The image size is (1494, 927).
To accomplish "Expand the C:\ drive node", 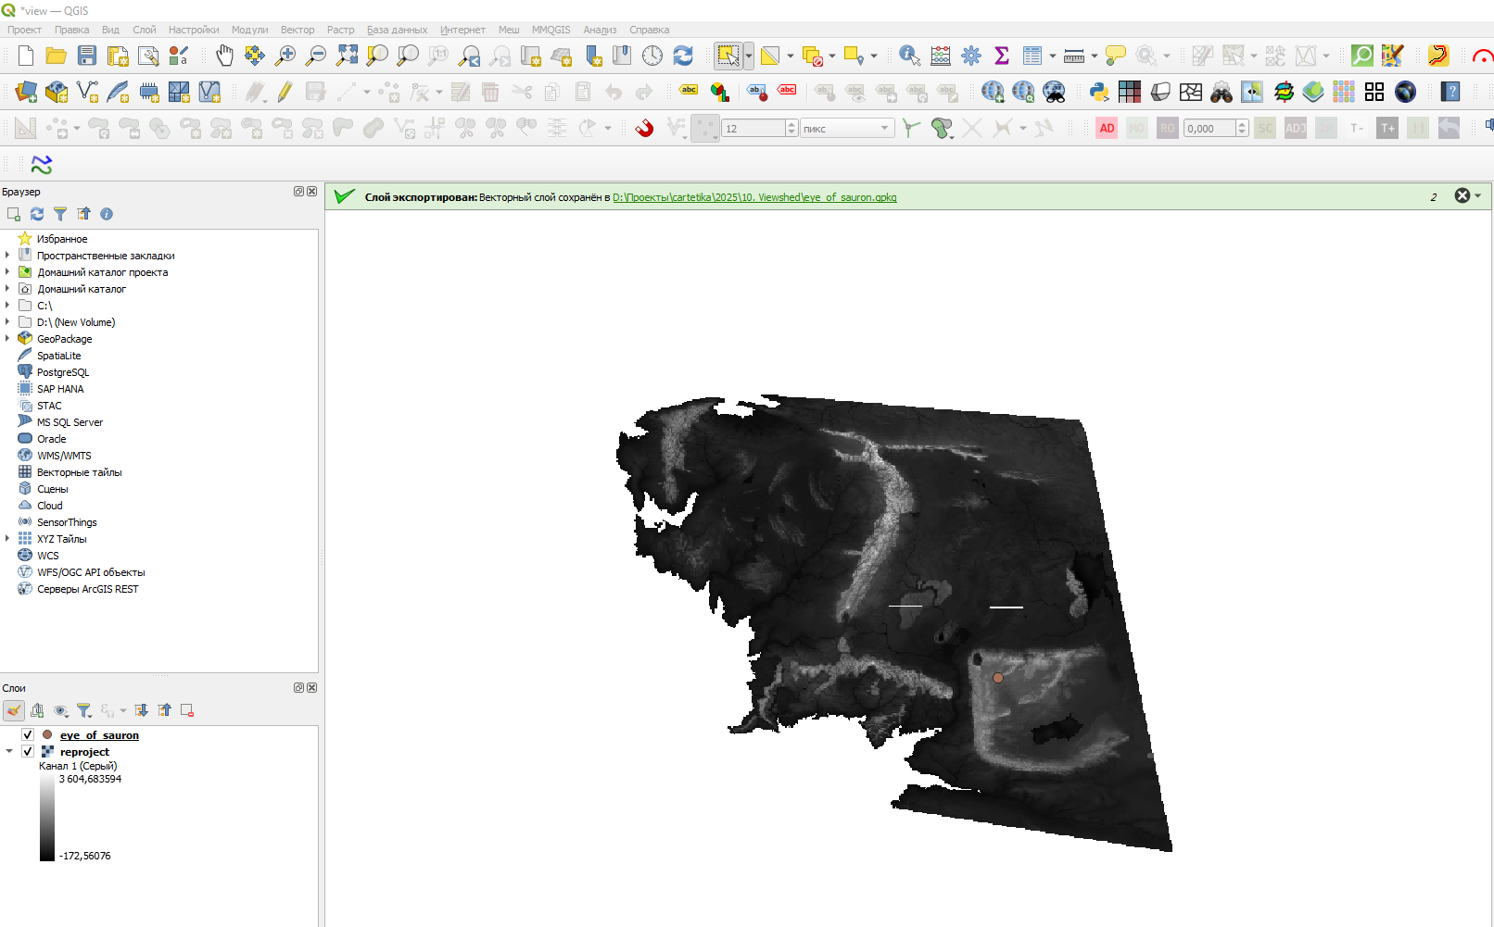I will [7, 306].
